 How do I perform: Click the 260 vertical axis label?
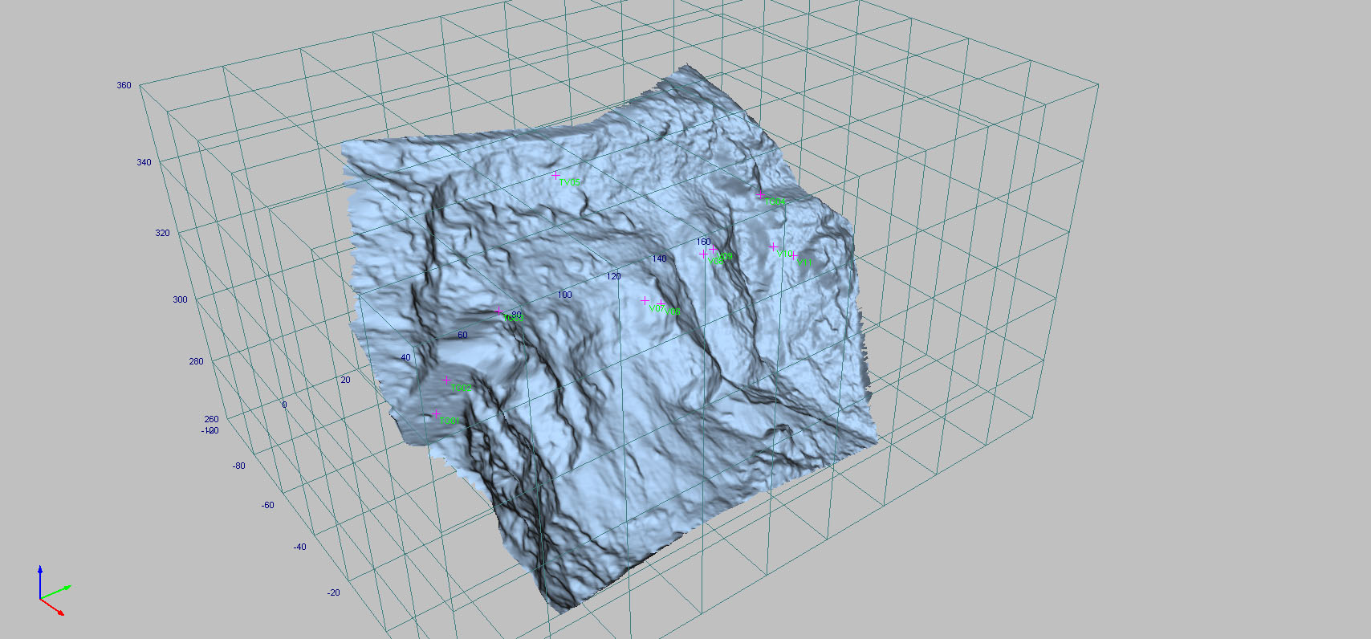click(211, 419)
